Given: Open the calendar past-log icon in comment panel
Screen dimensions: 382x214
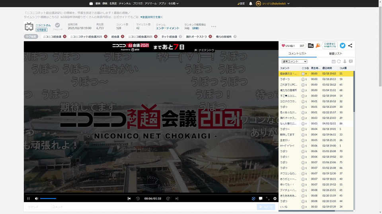Looking at the screenshot, I should [333, 61].
